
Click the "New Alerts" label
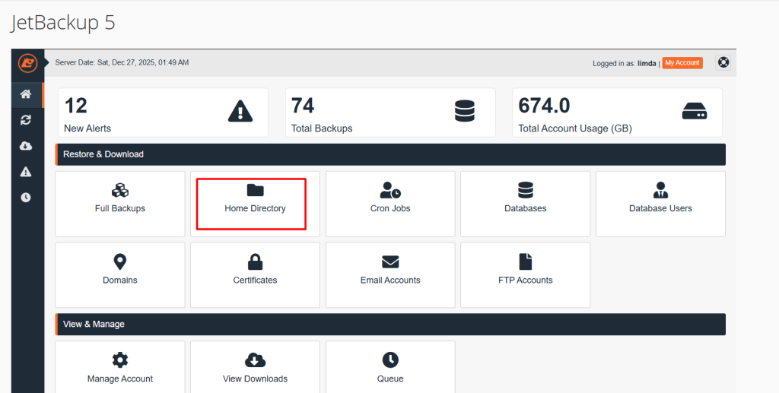87,128
